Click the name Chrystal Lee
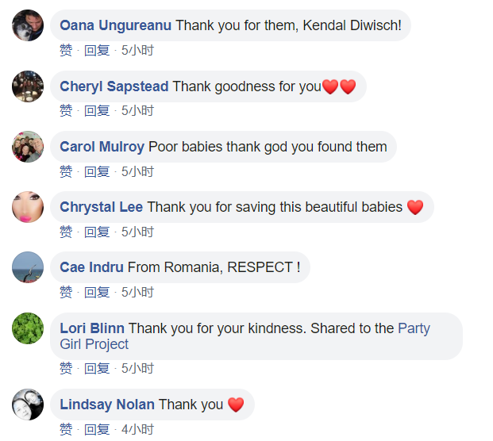 tap(102, 207)
